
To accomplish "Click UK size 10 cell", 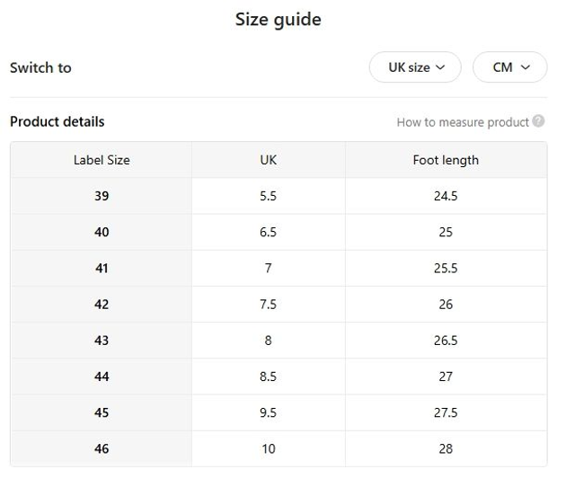I will [x=268, y=448].
